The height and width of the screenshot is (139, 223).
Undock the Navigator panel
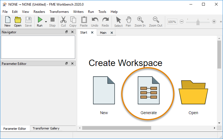pyautogui.click(x=67, y=32)
